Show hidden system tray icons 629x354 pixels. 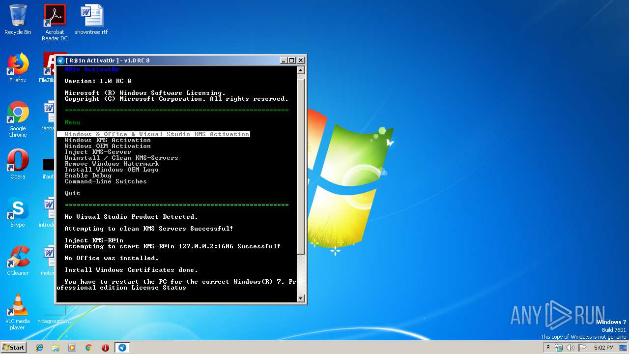[x=548, y=348]
